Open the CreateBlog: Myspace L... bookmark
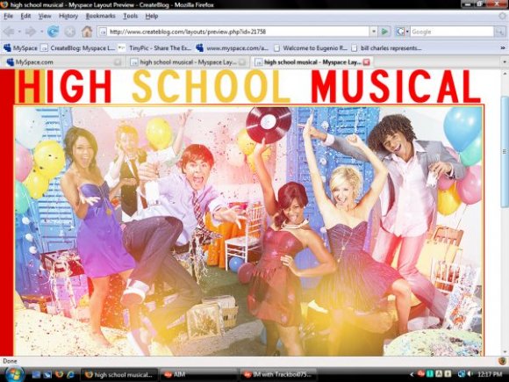Image resolution: width=509 pixels, height=382 pixels. coord(78,48)
